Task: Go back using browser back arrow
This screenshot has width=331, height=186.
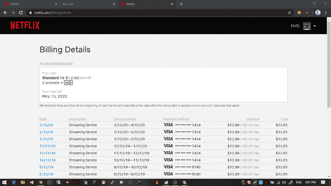Action: [x=5, y=12]
